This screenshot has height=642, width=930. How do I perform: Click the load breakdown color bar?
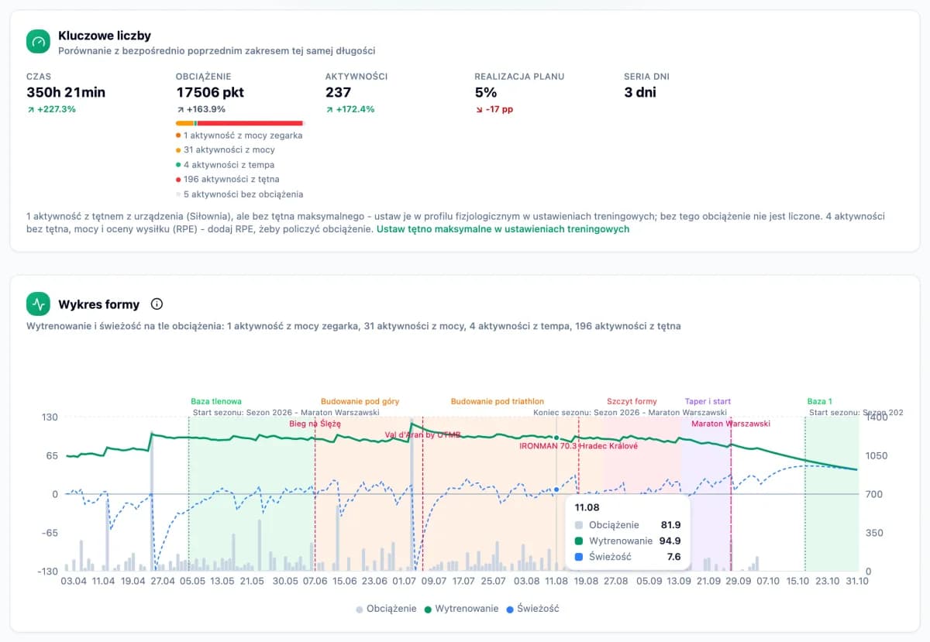pyautogui.click(x=239, y=123)
